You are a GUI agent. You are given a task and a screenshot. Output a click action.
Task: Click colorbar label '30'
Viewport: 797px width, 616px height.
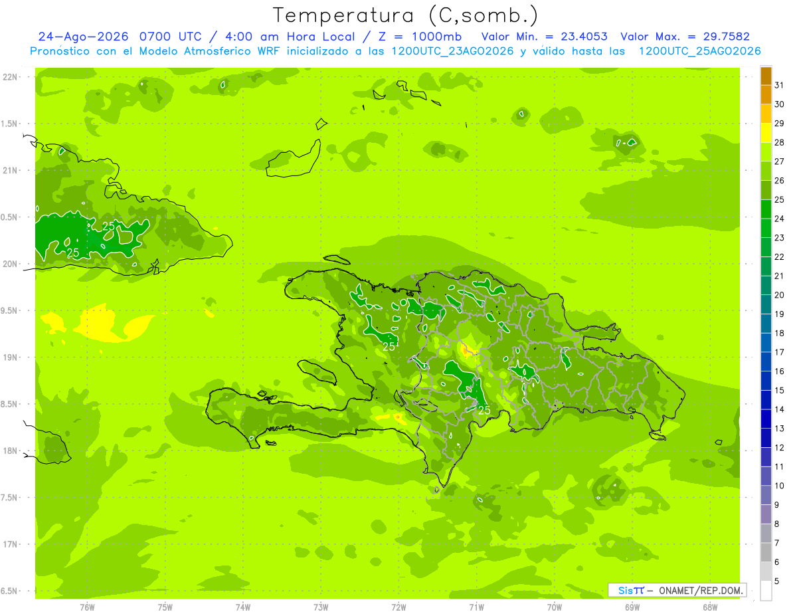point(780,104)
